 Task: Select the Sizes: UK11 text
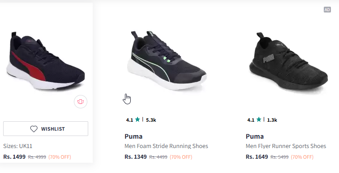click(18, 146)
